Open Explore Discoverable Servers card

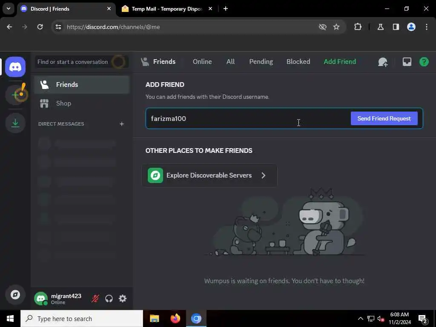coord(209,175)
